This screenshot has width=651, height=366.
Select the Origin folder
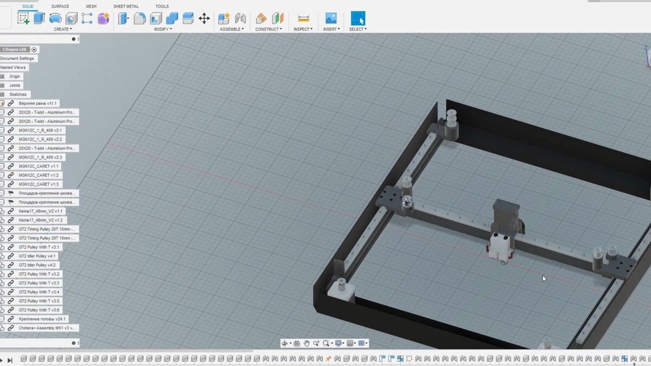pos(15,77)
